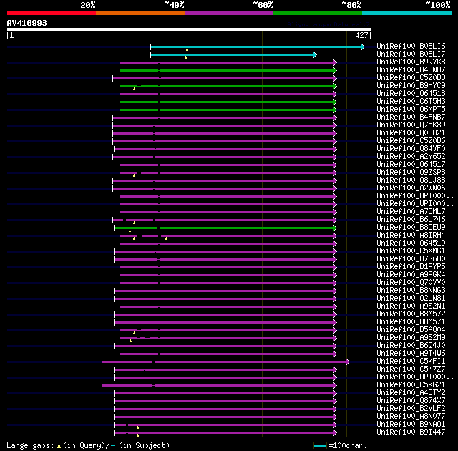
Task: Open the UniRef100_B5AQ04 entry
Action: click(x=411, y=330)
